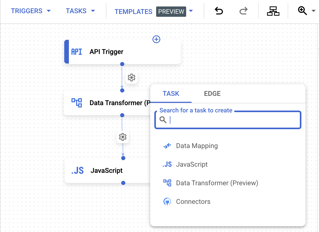The image size is (319, 232).
Task: Select the TASK tab
Action: click(171, 94)
